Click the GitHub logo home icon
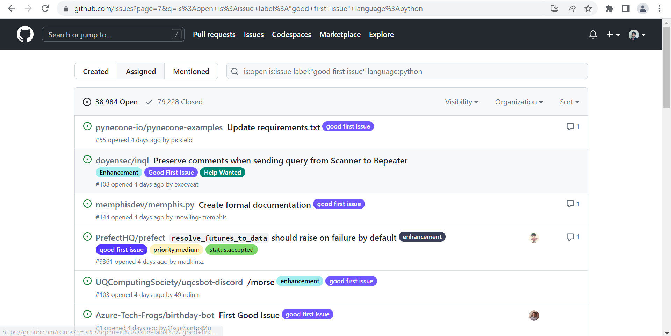 [25, 34]
